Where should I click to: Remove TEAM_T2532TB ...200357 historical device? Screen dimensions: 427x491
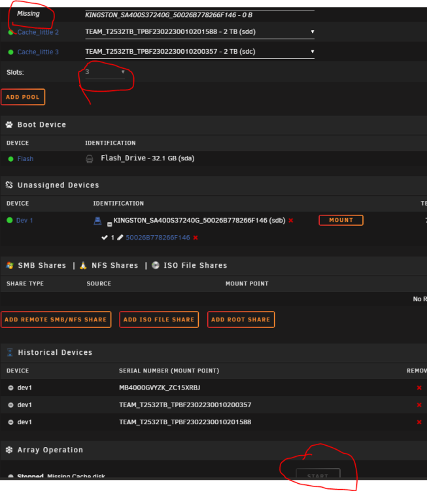click(419, 405)
